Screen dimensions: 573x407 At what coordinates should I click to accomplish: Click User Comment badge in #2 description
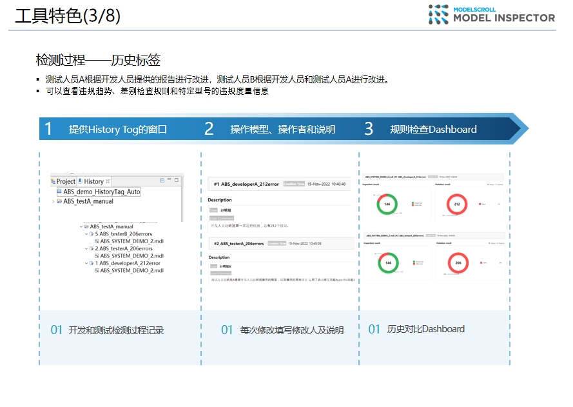click(220, 273)
